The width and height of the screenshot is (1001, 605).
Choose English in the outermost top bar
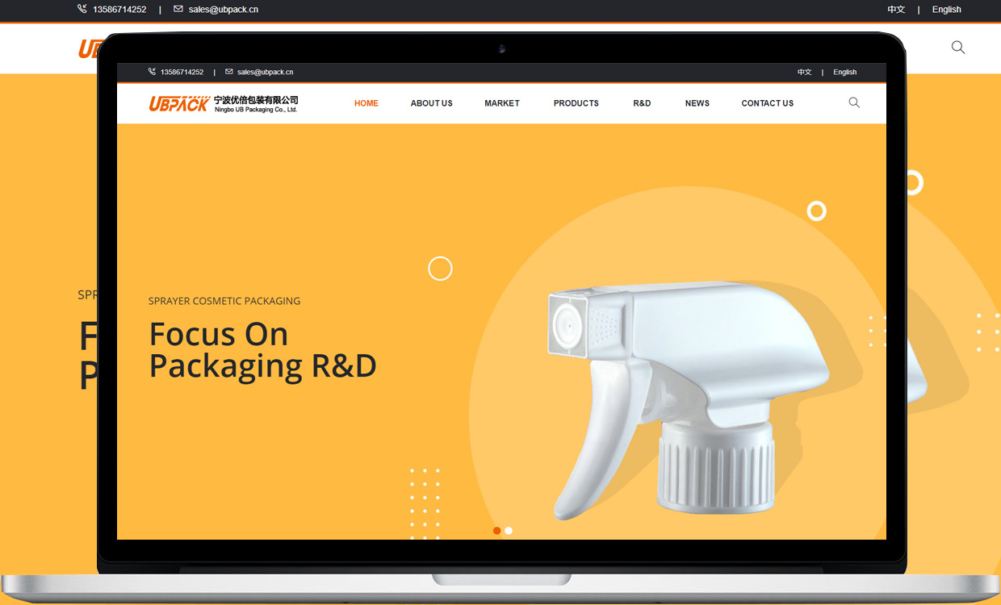pyautogui.click(x=946, y=10)
